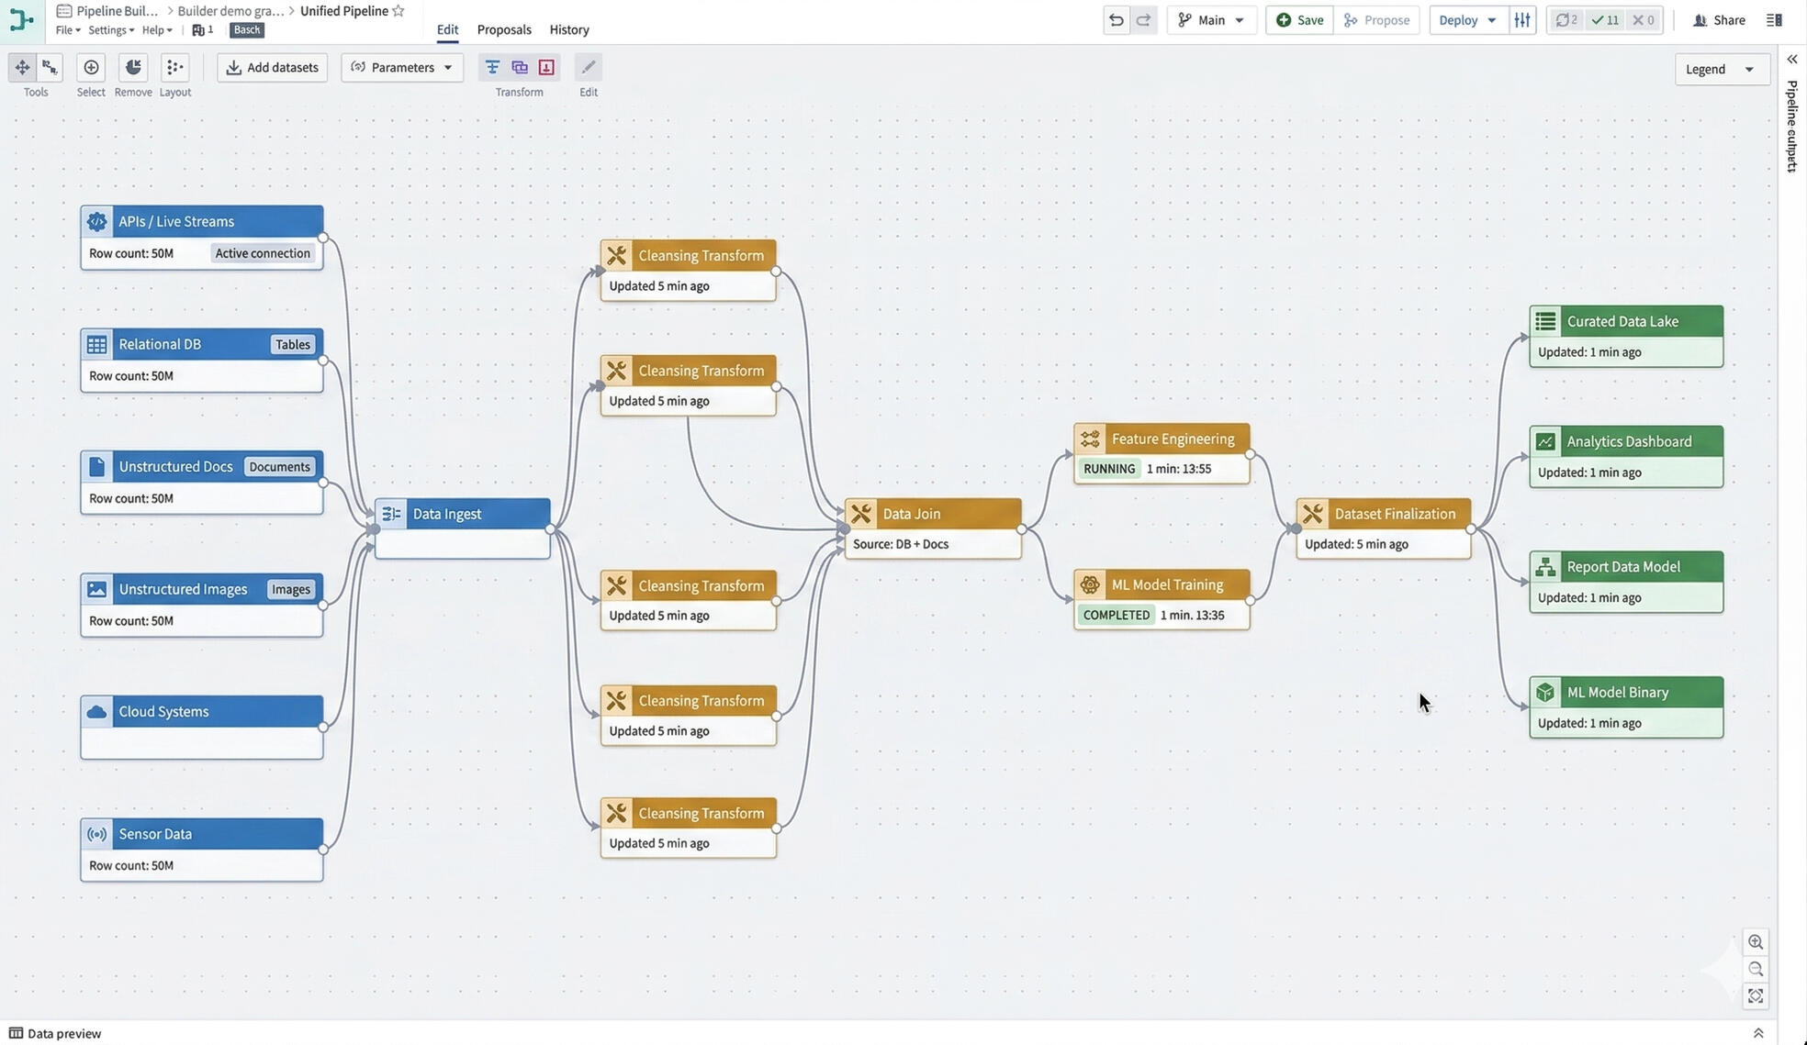
Task: Click the red output Transform icon
Action: (x=546, y=66)
